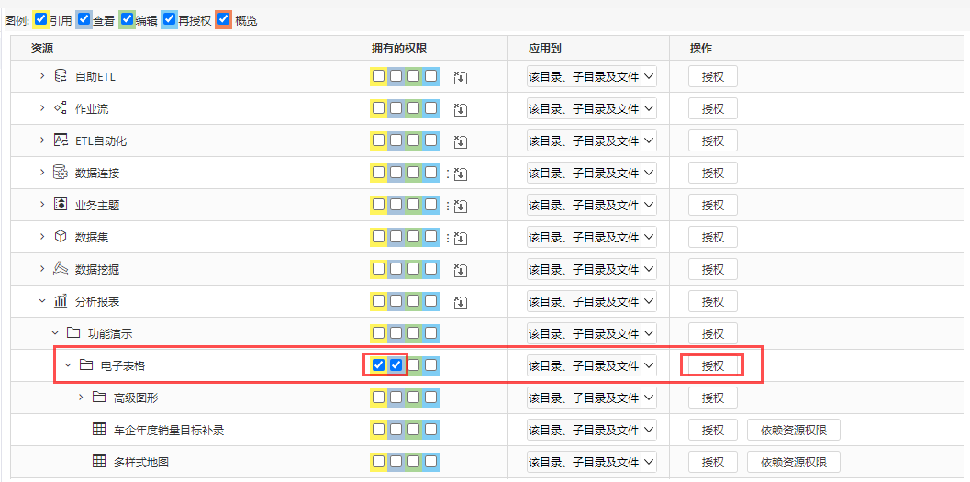This screenshot has width=970, height=482.
Task: Click the 数据挖掘 icon
Action: [61, 269]
